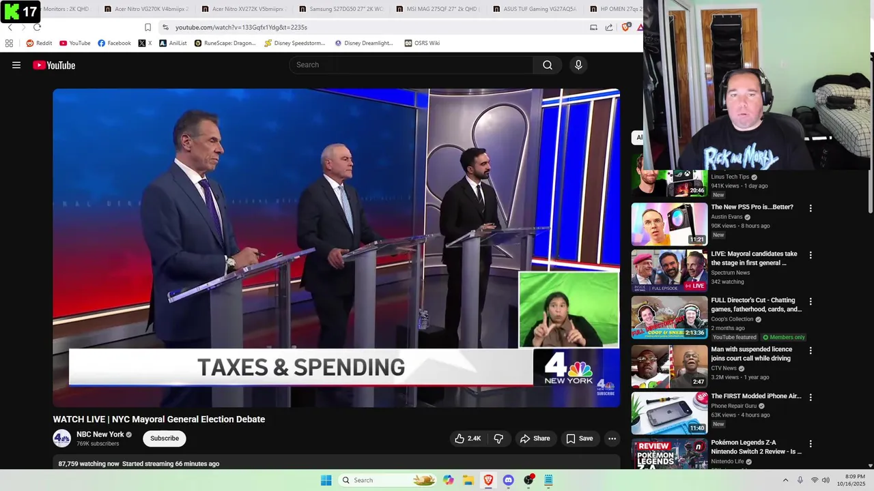Open Brave Shields lion icon
The width and height of the screenshot is (874, 491).
tap(625, 27)
